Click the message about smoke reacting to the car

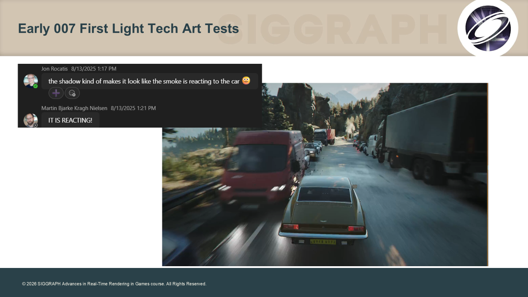[150, 81]
